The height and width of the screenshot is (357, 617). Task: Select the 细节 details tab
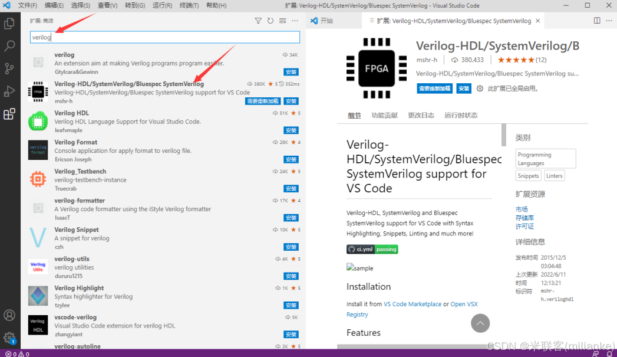354,116
